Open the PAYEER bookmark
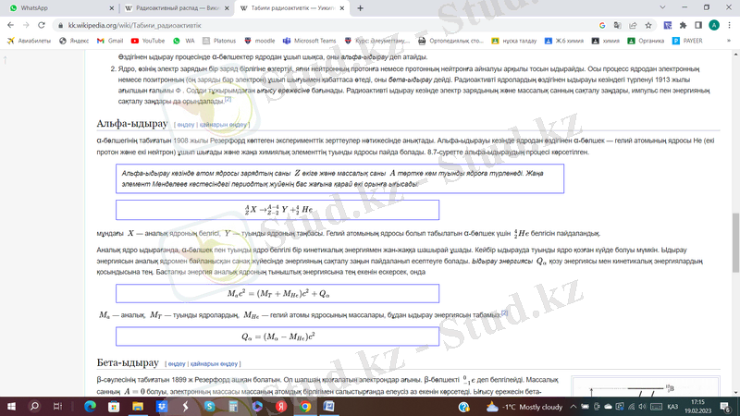740x416 pixels. (687, 41)
